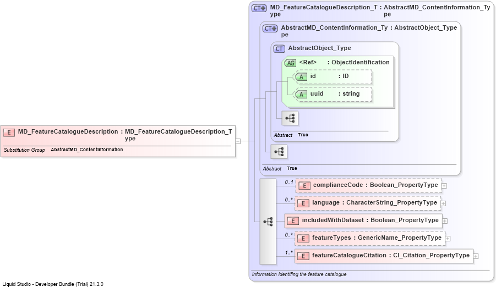
Task: Select featureCatalogueCitation : CI_Citation_PropertyType label
Action: 391,256
